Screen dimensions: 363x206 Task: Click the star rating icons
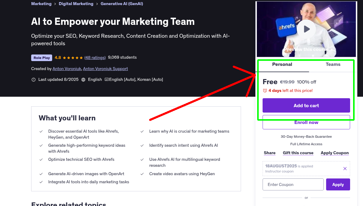(73, 57)
